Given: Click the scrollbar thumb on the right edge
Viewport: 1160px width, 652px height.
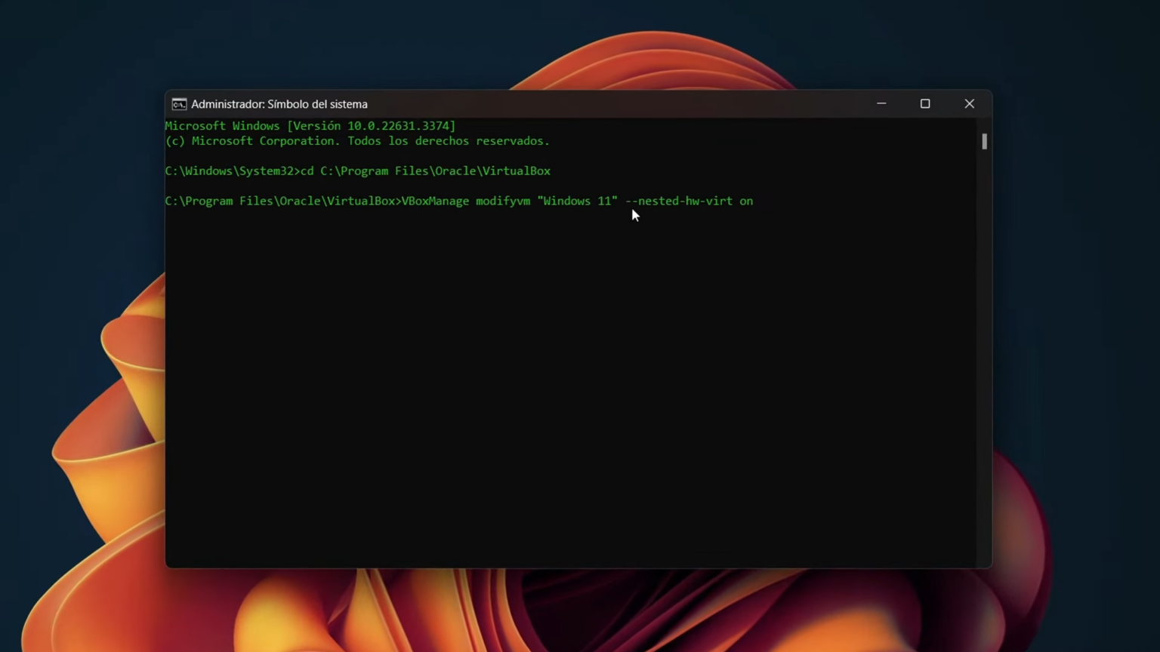Looking at the screenshot, I should tap(984, 142).
